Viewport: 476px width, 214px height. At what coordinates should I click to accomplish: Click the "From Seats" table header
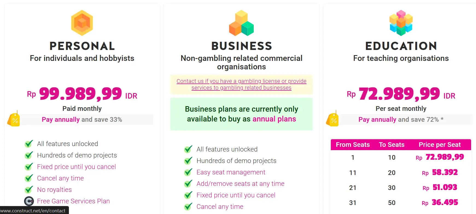(x=353, y=145)
